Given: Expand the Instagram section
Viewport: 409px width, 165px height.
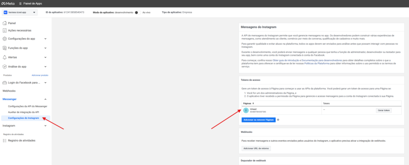Looking at the screenshot, I should tap(46, 126).
